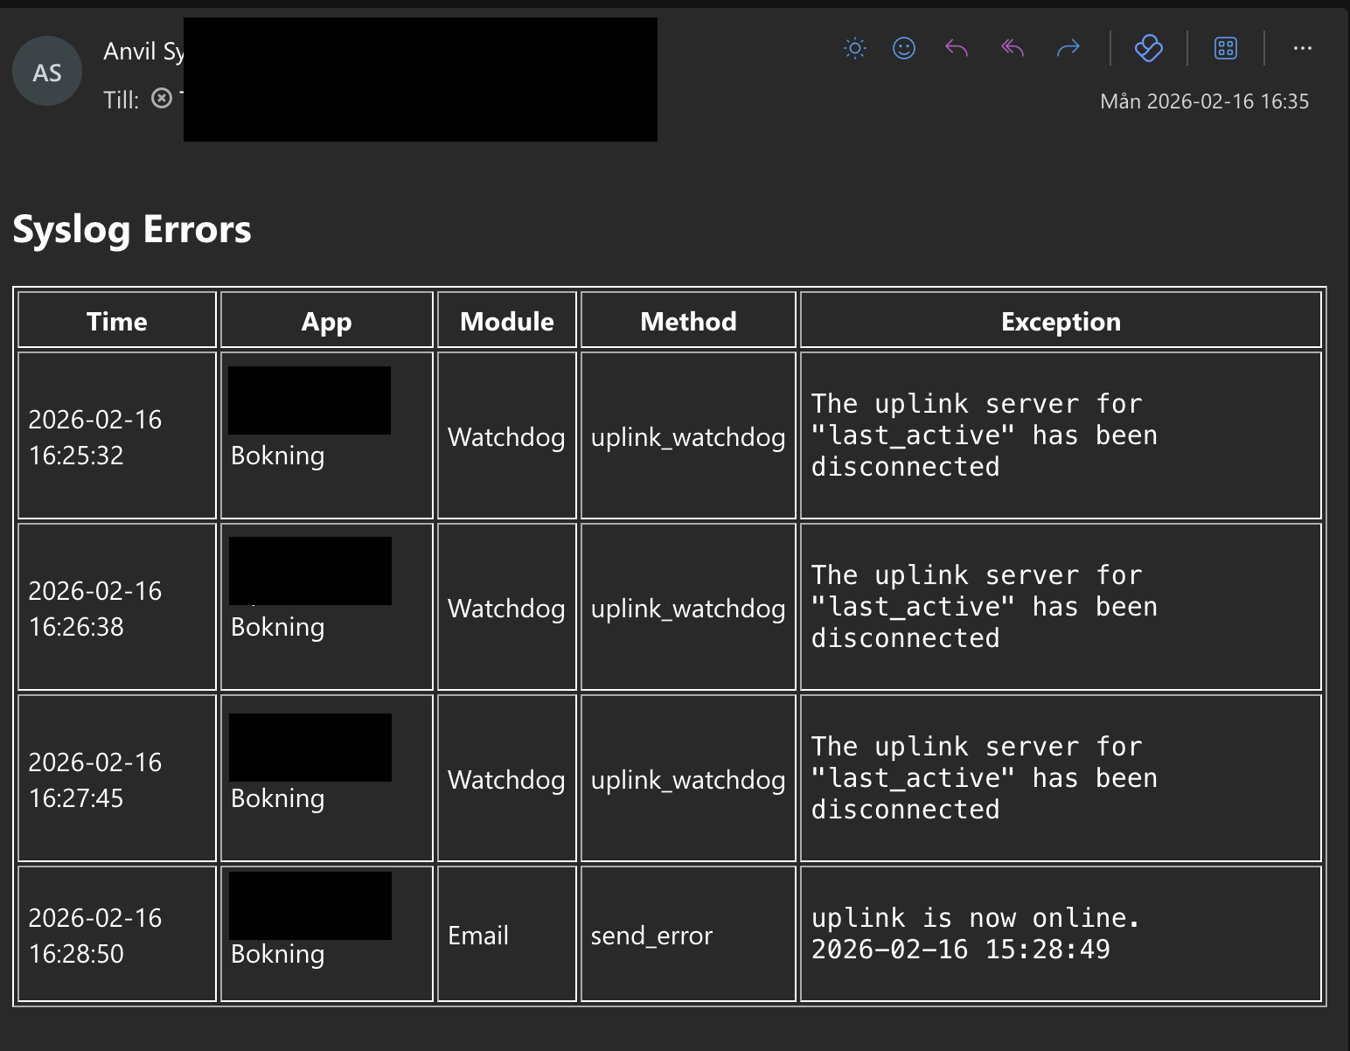Select the Exception column header
The height and width of the screenshot is (1051, 1350).
click(x=1060, y=322)
